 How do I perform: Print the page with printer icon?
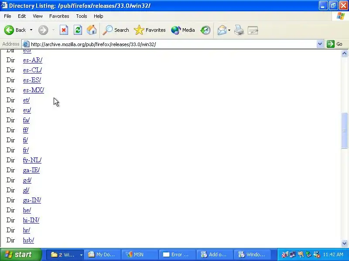click(x=239, y=30)
